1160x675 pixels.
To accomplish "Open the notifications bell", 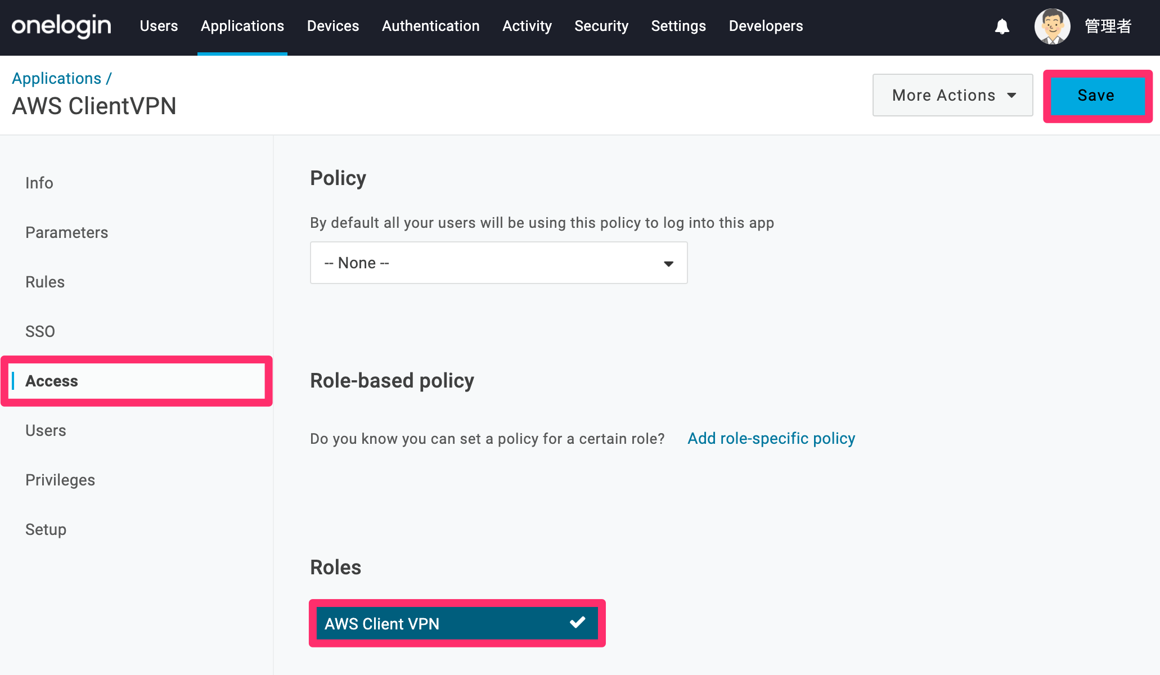I will (1002, 26).
